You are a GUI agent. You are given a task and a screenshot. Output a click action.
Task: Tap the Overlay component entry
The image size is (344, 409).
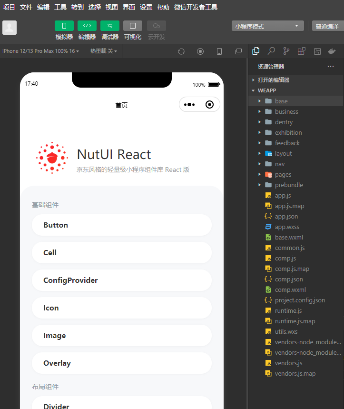coord(122,363)
